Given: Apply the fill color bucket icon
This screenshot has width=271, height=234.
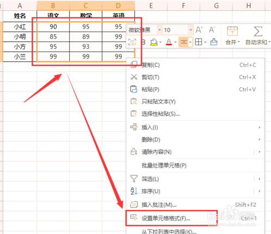Looking at the screenshot, I should [154, 42].
